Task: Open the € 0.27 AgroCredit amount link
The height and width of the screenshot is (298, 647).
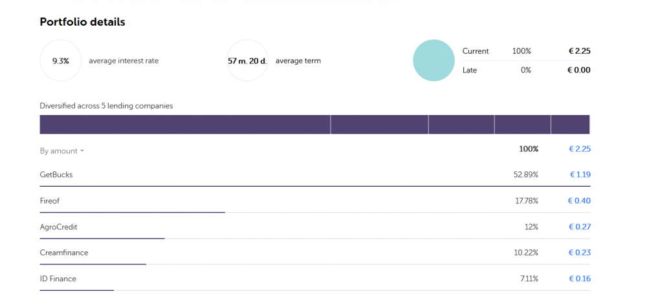Action: 579,227
